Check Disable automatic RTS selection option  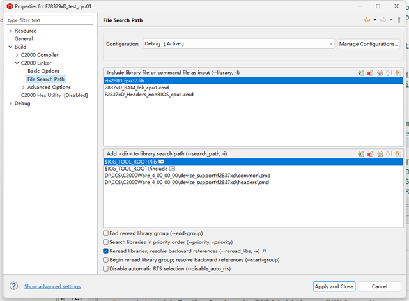tap(106, 269)
